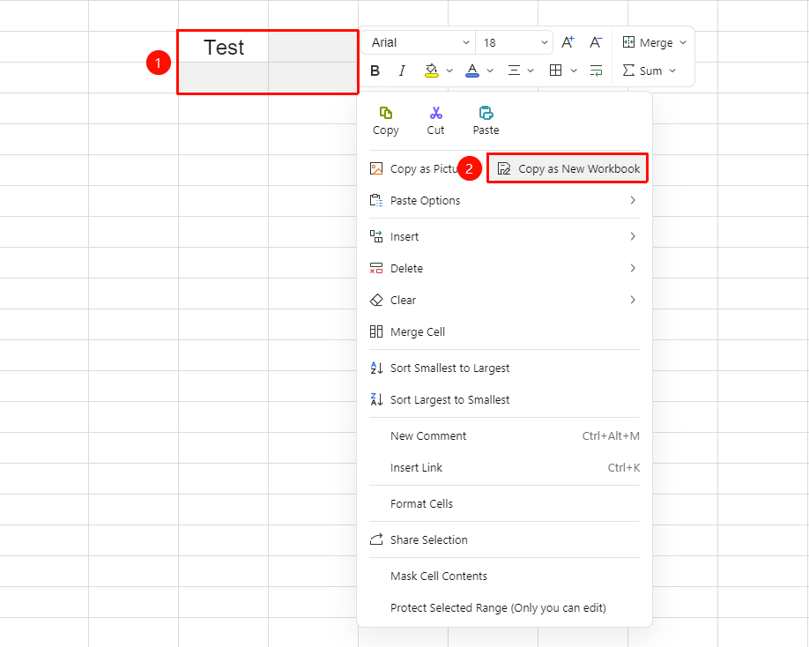
Task: Toggle wrap text in toolbar
Action: 596,71
